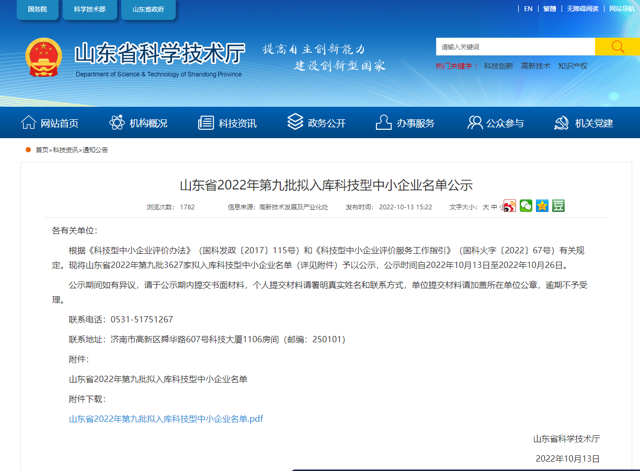The height and width of the screenshot is (471, 640).
Task: Select 办事服务 in navigation bar
Action: click(405, 123)
